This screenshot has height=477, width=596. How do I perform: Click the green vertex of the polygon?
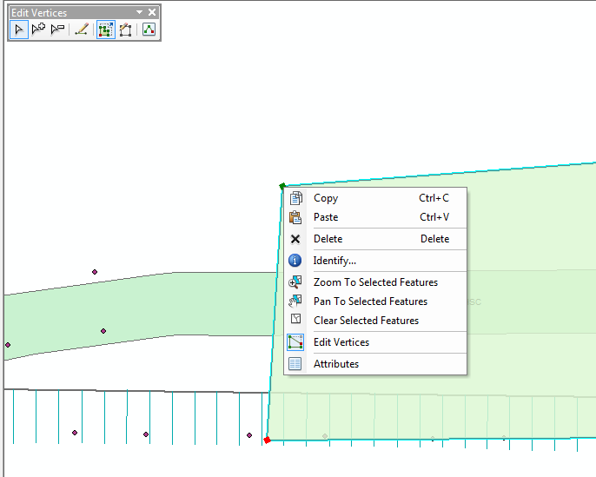(x=282, y=186)
